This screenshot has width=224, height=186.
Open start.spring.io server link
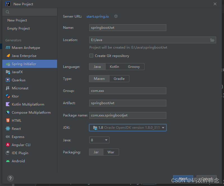[97, 16]
